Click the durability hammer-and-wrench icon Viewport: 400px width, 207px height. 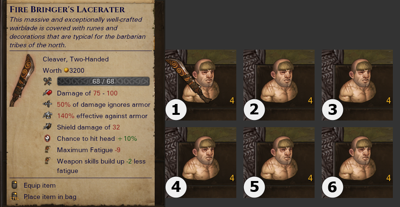tap(47, 81)
